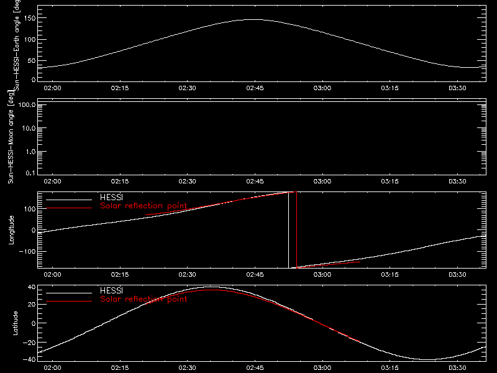This screenshot has height=373, width=497.
Task: Click the 50 tick on Earth angle axis
Action: point(32,61)
